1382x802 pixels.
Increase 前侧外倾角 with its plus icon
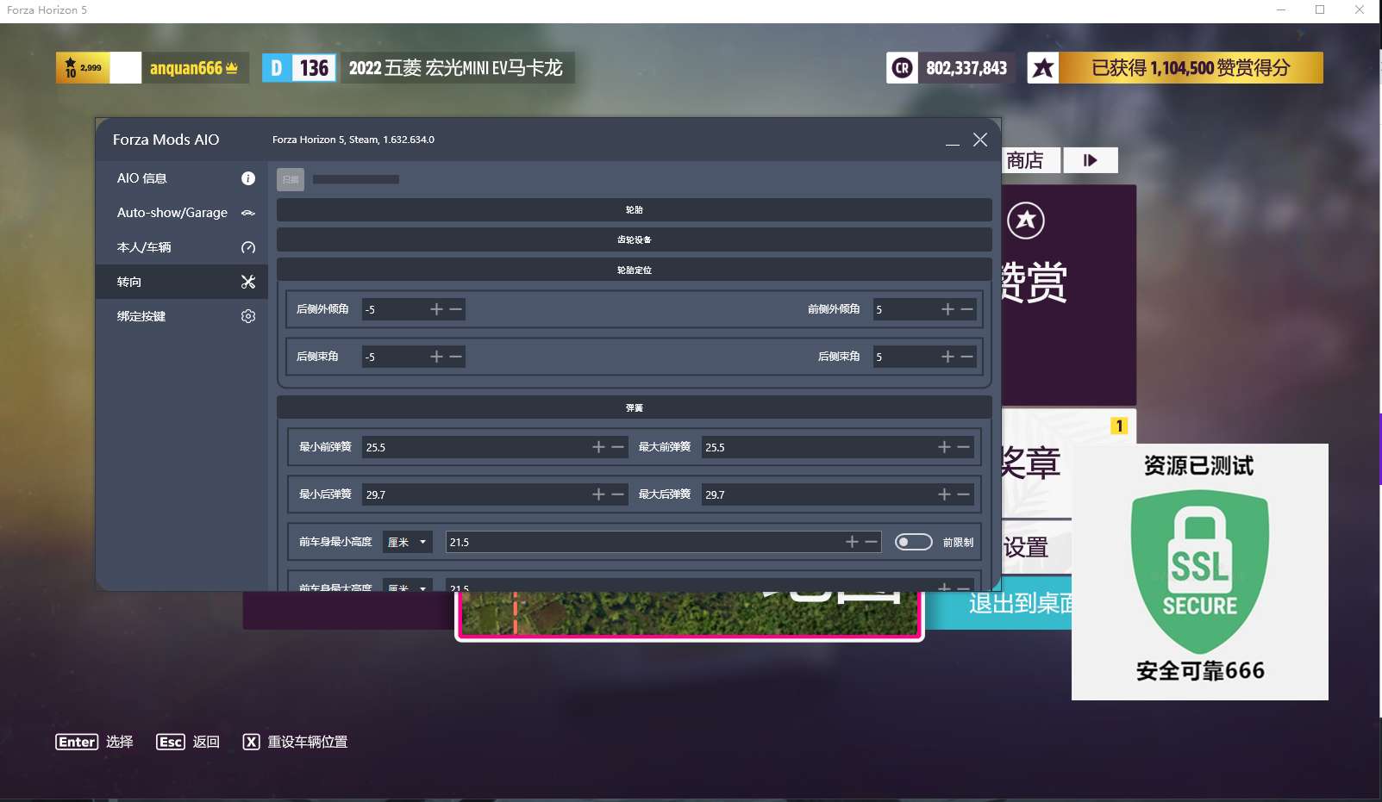click(x=947, y=309)
